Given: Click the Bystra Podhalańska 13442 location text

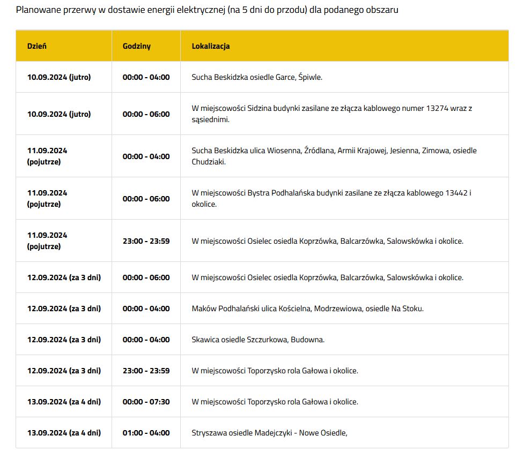Looking at the screenshot, I should point(331,198).
